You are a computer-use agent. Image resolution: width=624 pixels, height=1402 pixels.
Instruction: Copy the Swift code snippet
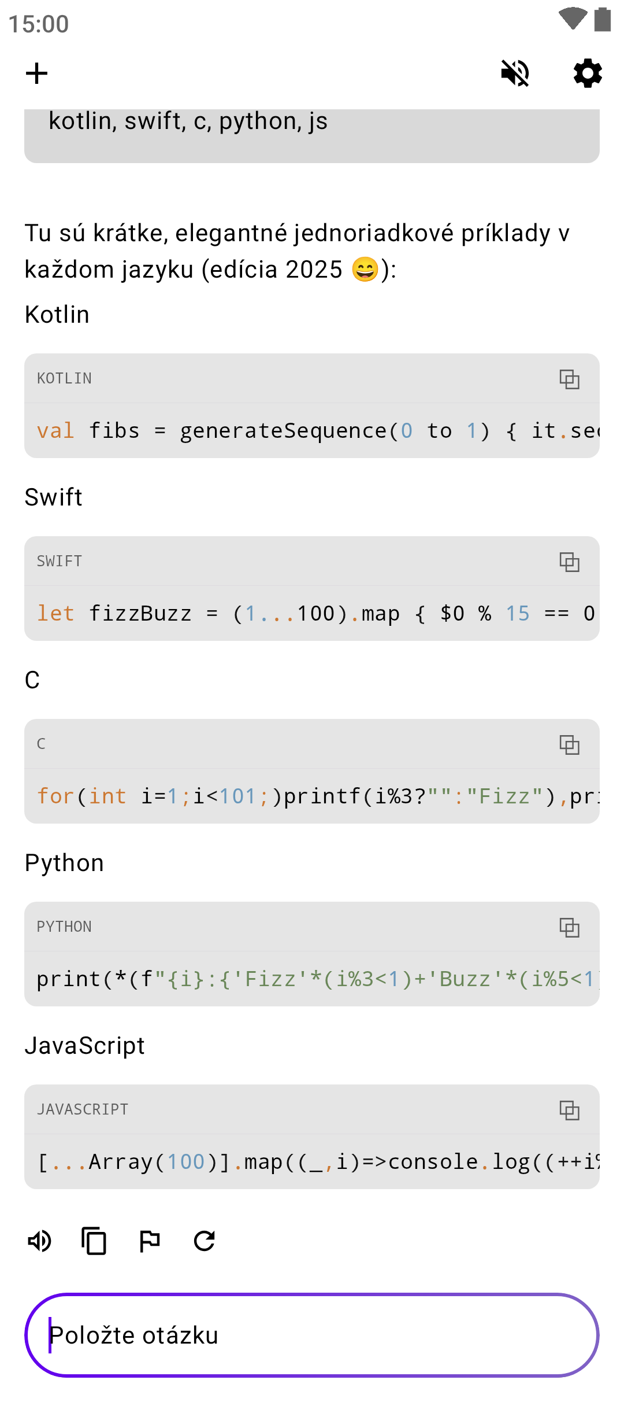[x=569, y=562]
